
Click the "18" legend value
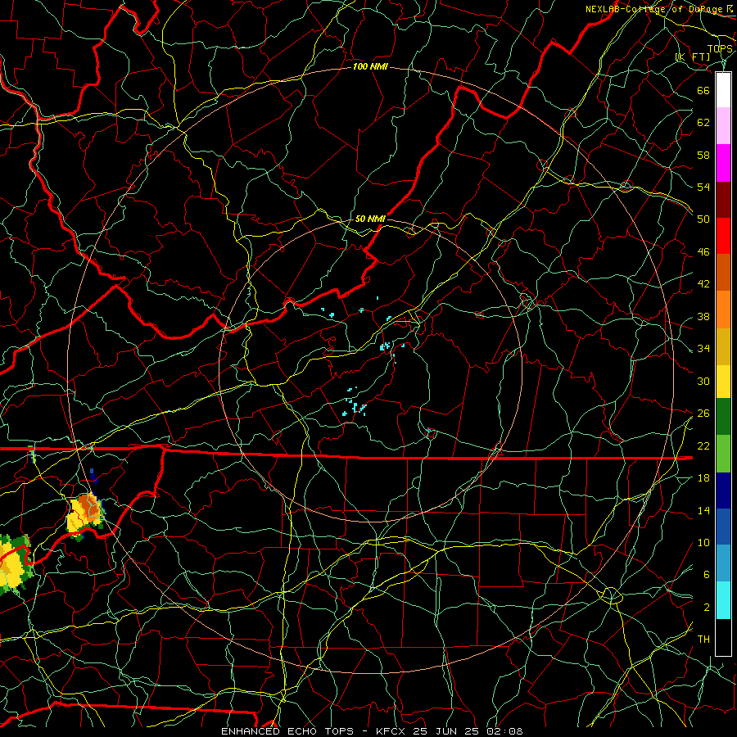703,478
